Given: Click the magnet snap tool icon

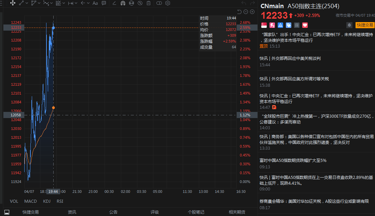Looking at the screenshot, I should pos(123,3).
